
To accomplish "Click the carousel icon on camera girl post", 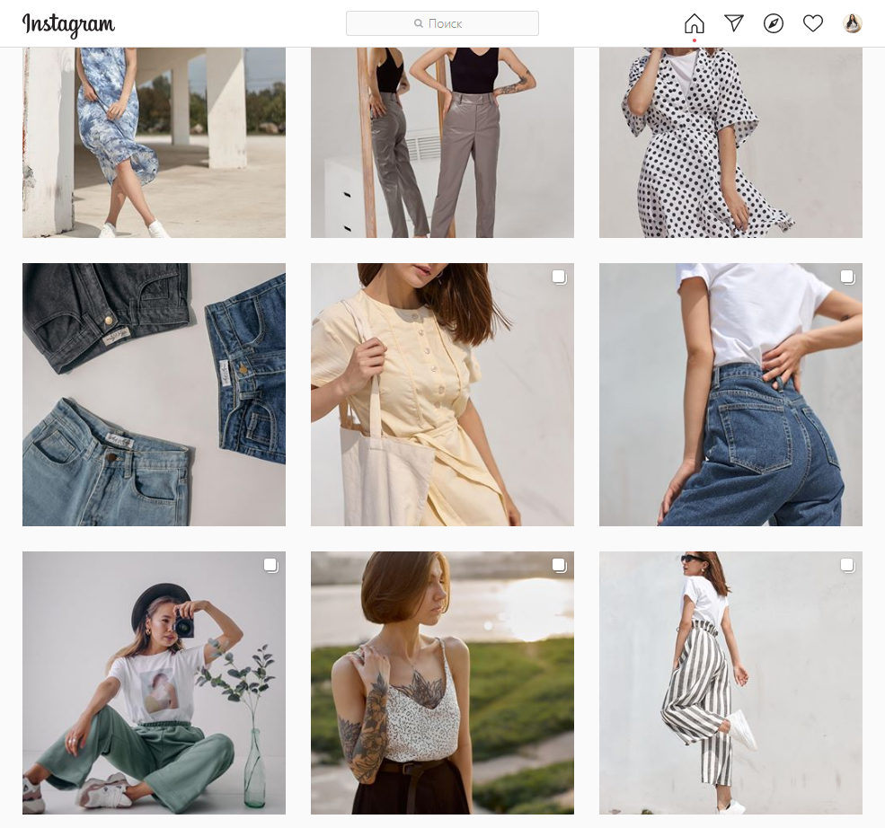I will 270,565.
